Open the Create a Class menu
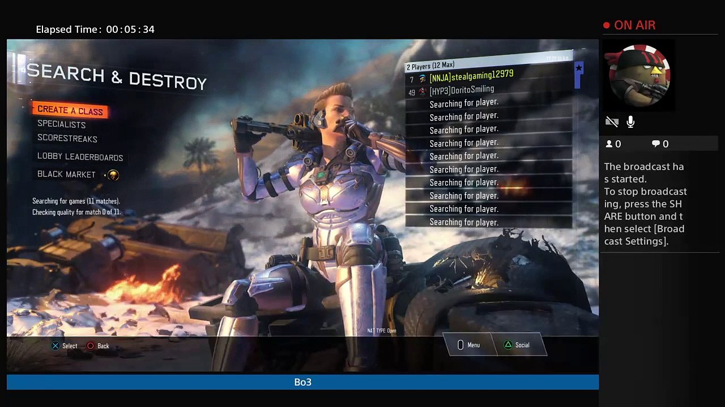Viewport: 725px width, 407px height. tap(70, 111)
